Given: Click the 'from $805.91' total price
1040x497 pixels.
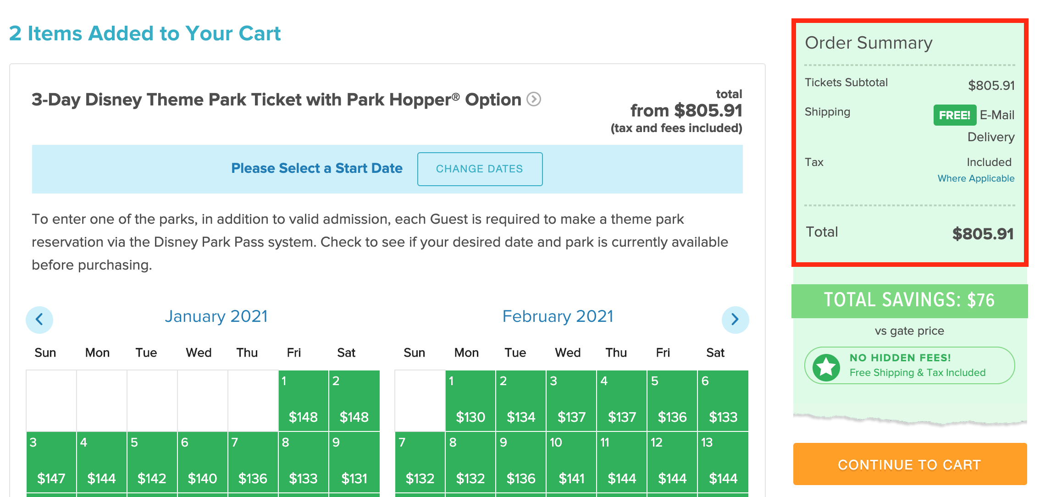Looking at the screenshot, I should (x=686, y=110).
